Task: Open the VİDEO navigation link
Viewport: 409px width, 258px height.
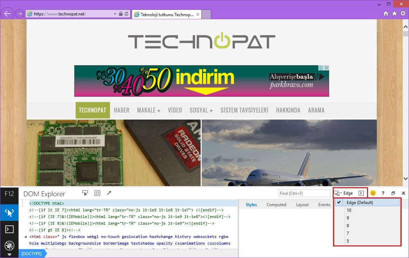Action: [x=175, y=110]
